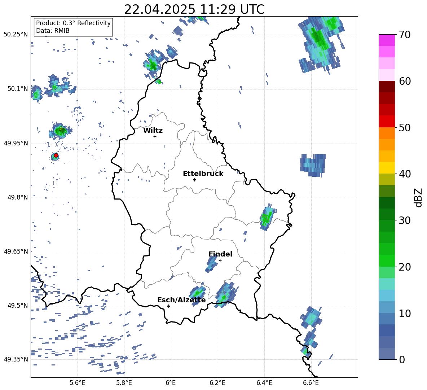The image size is (427, 390).
Task: Click the 6.2°E longitude label
Action: [217, 383]
